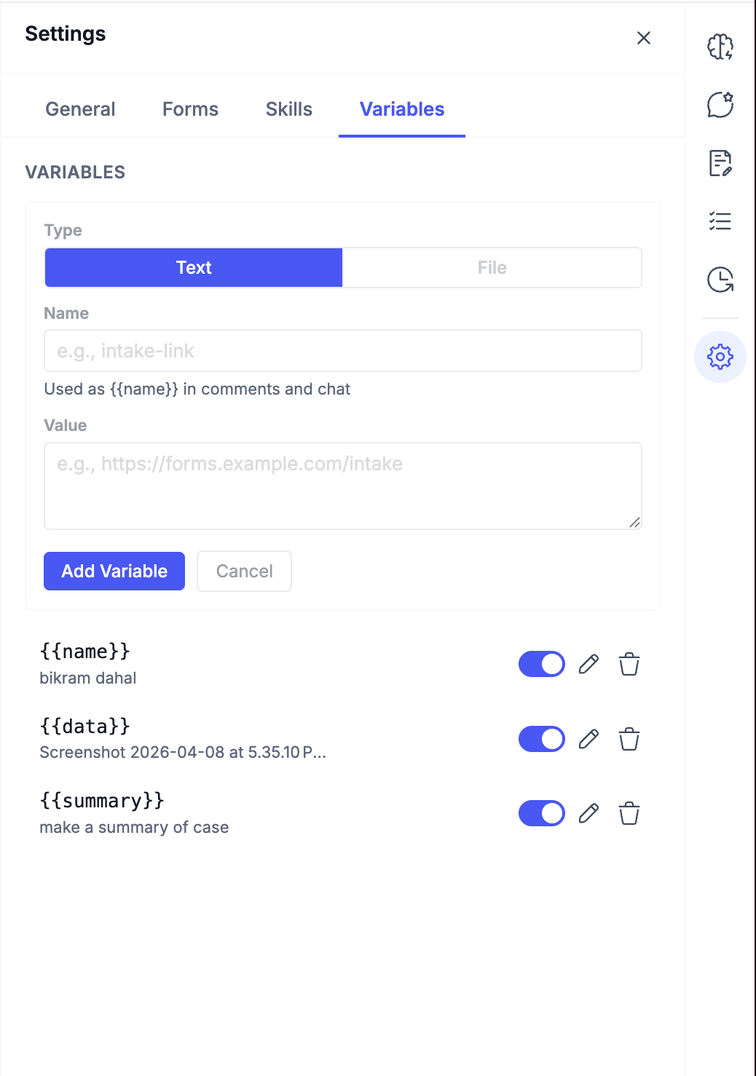Delete the {{name}} variable
The height and width of the screenshot is (1076, 756).
[x=629, y=664]
